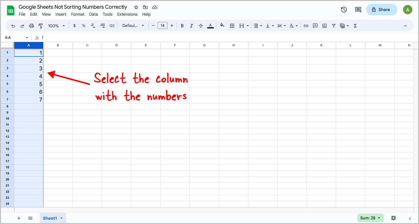Increase decimal places icon
Screen dimensions: 419x224
tap(102, 26)
